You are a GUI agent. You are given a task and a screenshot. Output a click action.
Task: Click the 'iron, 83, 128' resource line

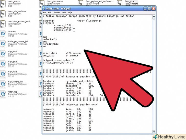[x=68, y=109]
